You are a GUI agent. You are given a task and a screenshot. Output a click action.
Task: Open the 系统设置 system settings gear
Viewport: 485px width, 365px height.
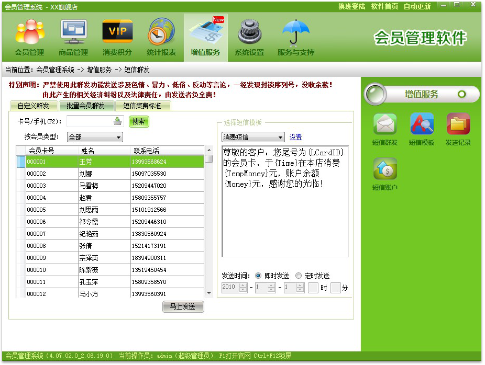coord(249,37)
